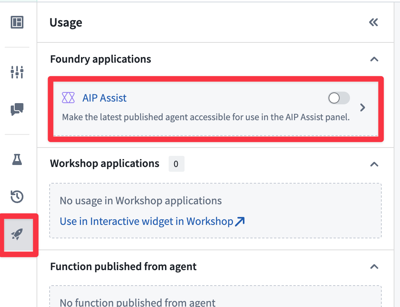Open Use in Interactive widget in Workshop
Screen dimensions: 400x307
146,221
